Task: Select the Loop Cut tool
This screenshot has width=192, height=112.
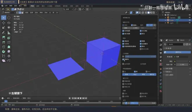Action: (x=9, y=42)
